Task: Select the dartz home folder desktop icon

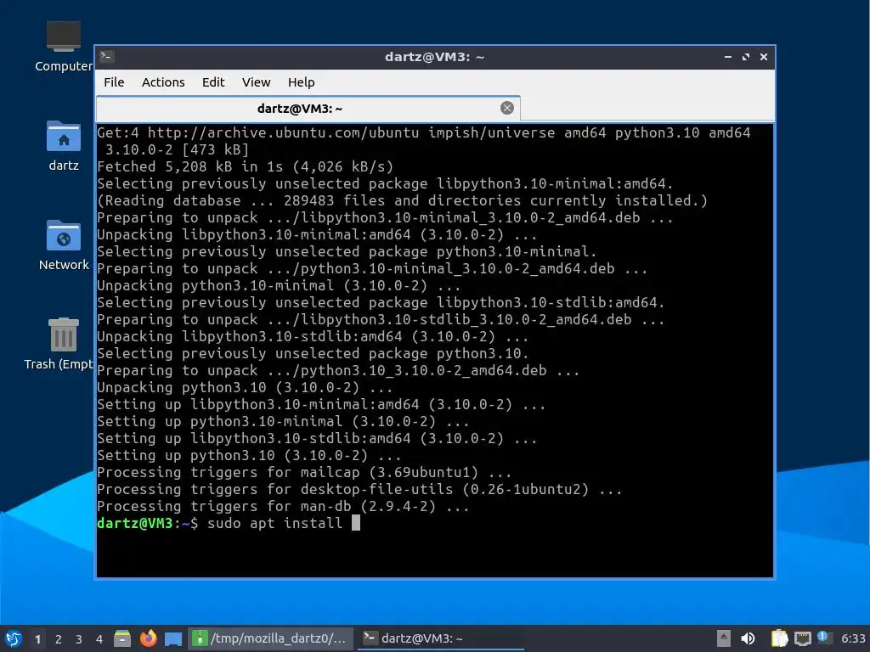Action: coord(63,146)
